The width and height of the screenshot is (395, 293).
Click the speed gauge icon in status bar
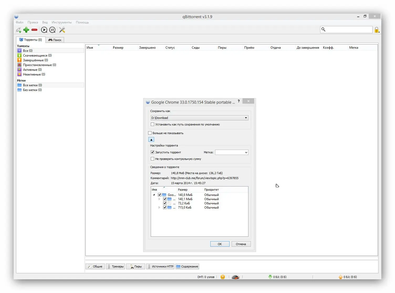click(235, 277)
